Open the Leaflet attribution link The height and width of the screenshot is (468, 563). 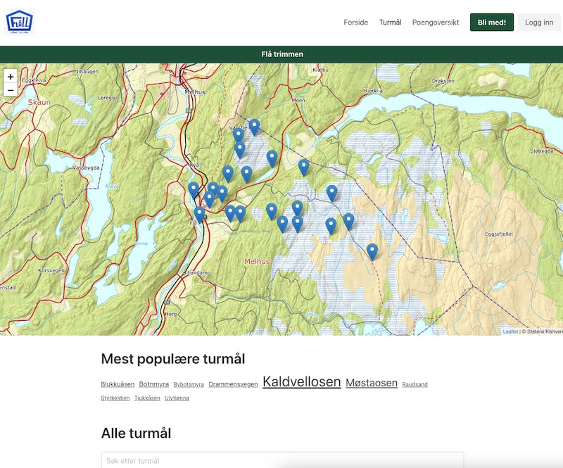[510, 331]
